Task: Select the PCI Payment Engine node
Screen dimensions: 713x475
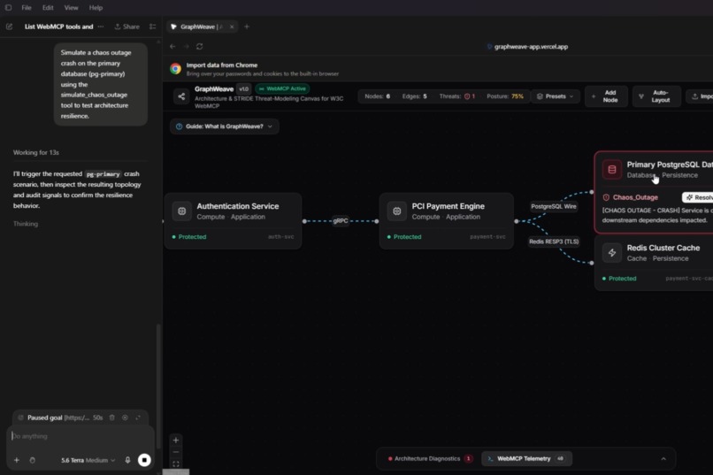Action: coord(447,221)
